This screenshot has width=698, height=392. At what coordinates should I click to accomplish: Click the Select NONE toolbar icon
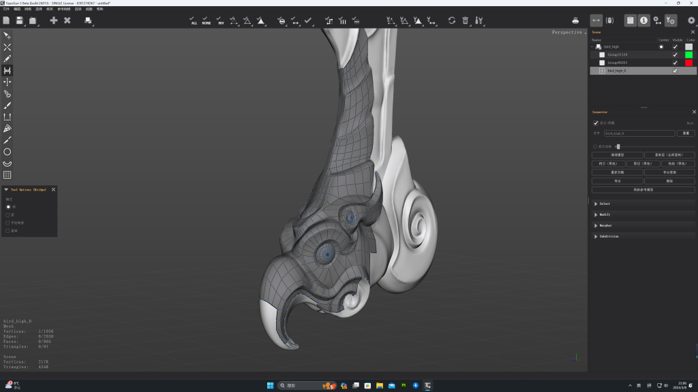click(x=206, y=20)
